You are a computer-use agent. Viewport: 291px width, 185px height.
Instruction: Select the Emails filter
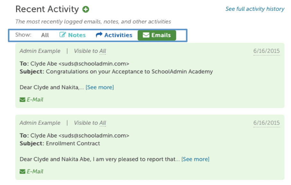point(157,35)
